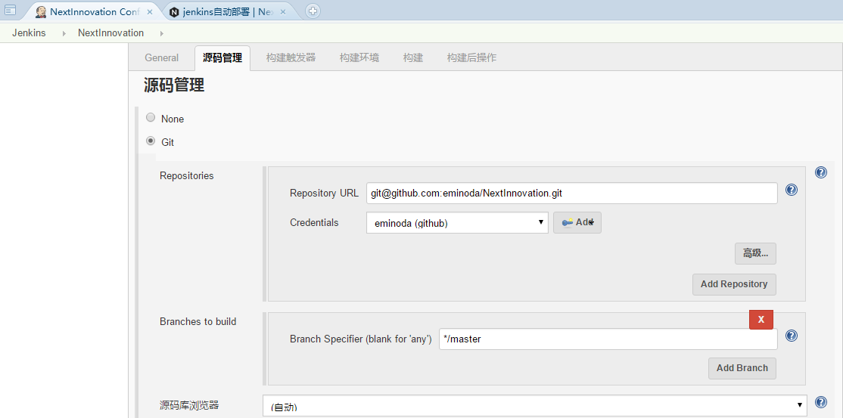Viewport: 843px width, 418px height.
Task: Select the None source control option
Action: click(x=151, y=118)
